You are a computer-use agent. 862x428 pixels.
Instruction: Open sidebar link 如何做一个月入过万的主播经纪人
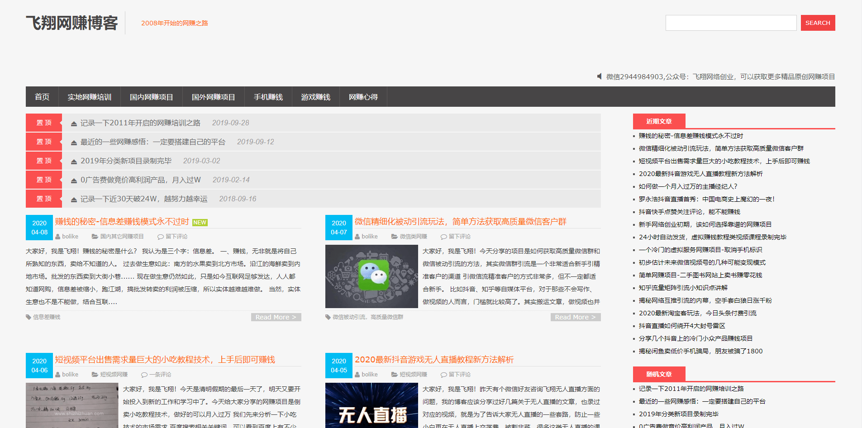pyautogui.click(x=688, y=186)
